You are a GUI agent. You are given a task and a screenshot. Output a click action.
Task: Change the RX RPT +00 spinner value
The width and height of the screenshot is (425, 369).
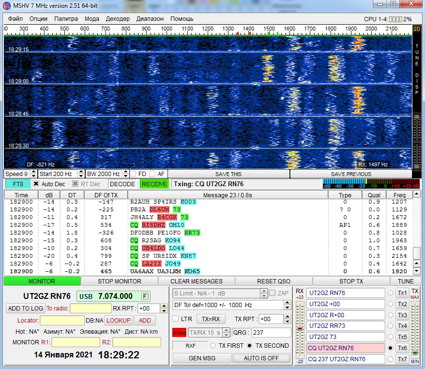pos(164,309)
